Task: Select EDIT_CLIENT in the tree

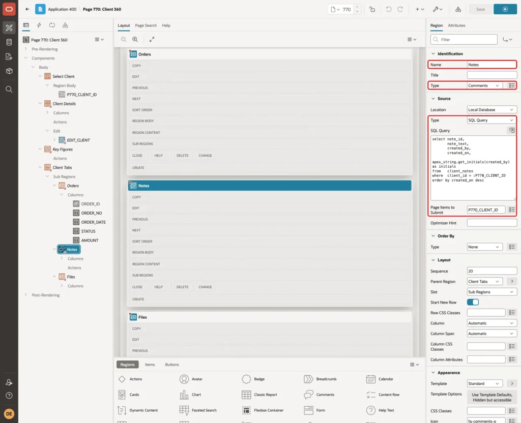Action: tap(78, 140)
